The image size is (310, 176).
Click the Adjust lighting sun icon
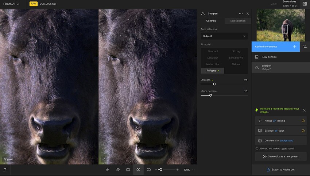click(x=260, y=121)
